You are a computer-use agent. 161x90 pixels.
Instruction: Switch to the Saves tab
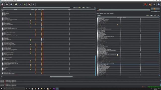[108, 13]
